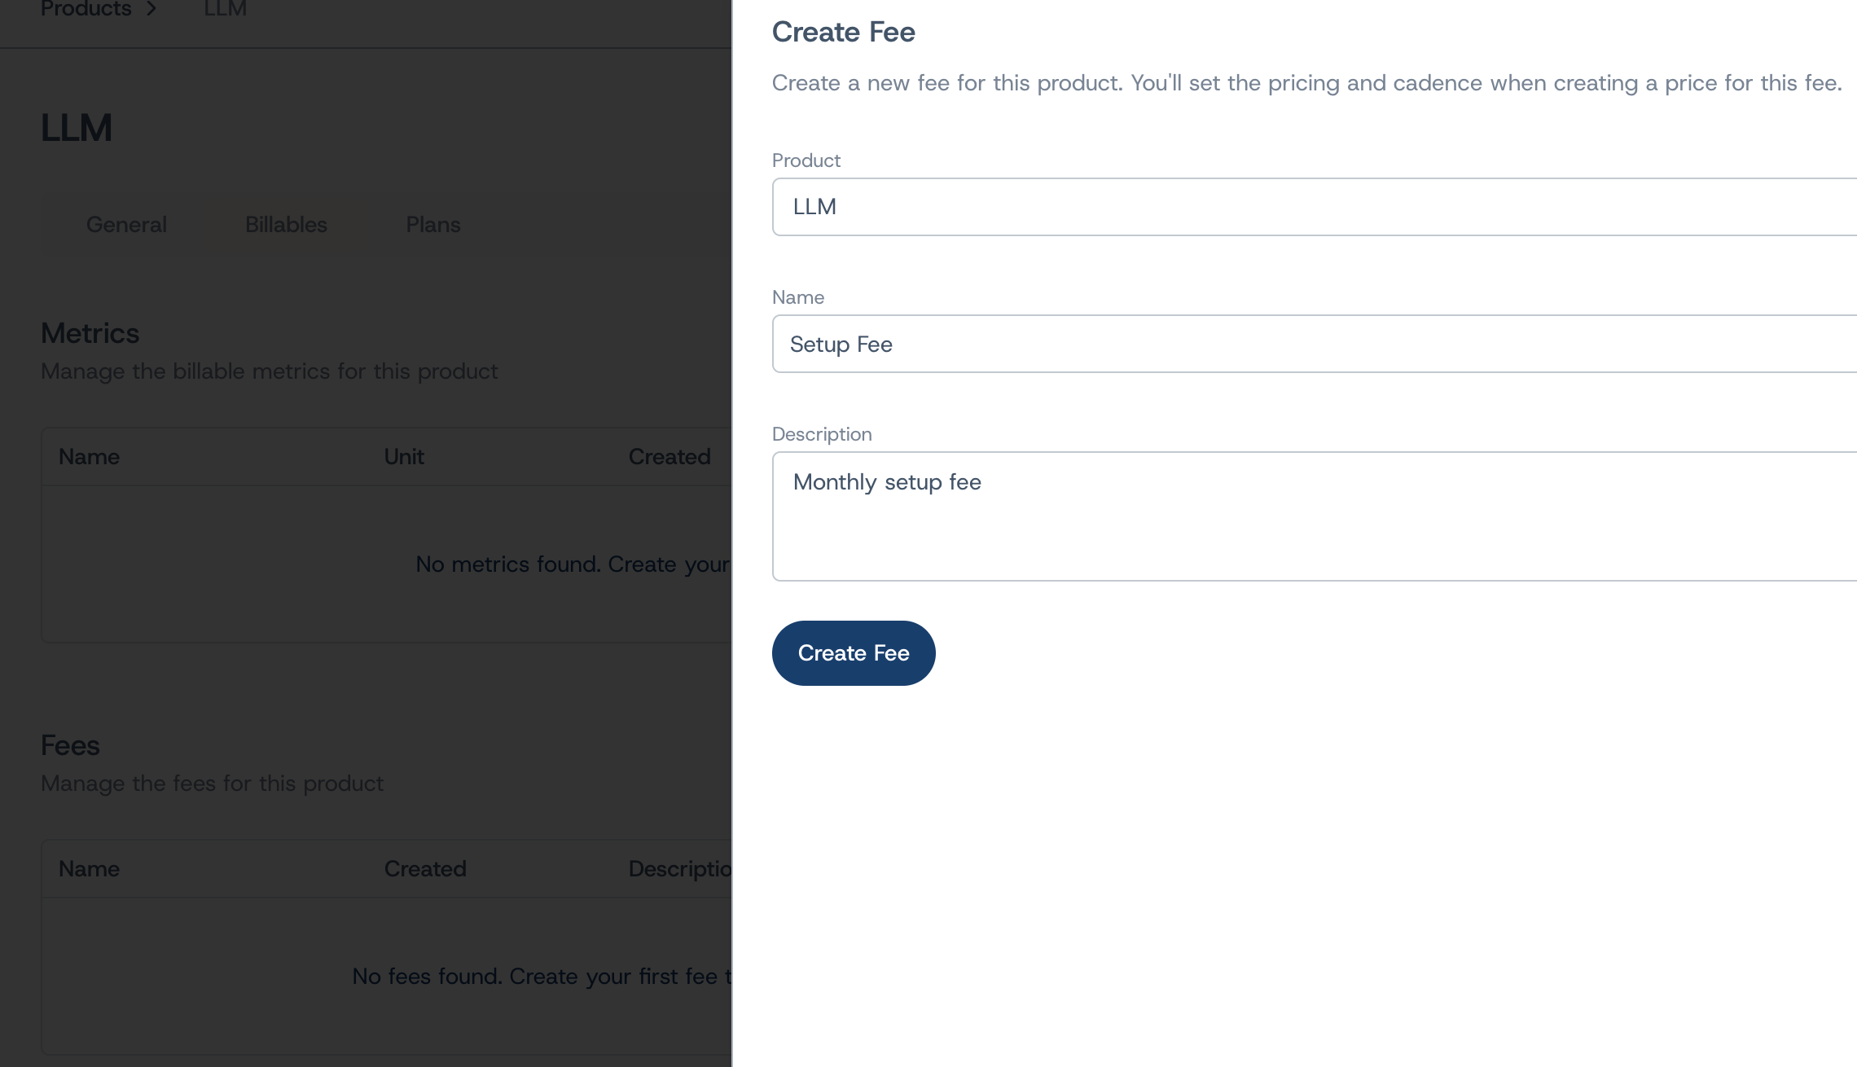Viewport: 1857px width, 1067px height.
Task: Click the Description column header under Fees
Action: point(681,868)
